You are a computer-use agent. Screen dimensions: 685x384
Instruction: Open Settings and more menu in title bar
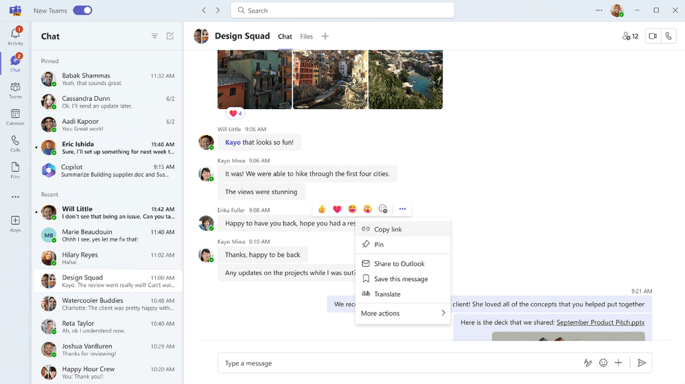pyautogui.click(x=599, y=10)
